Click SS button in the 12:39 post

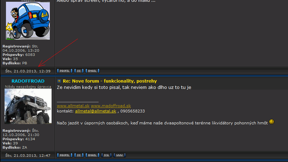pos(79,71)
